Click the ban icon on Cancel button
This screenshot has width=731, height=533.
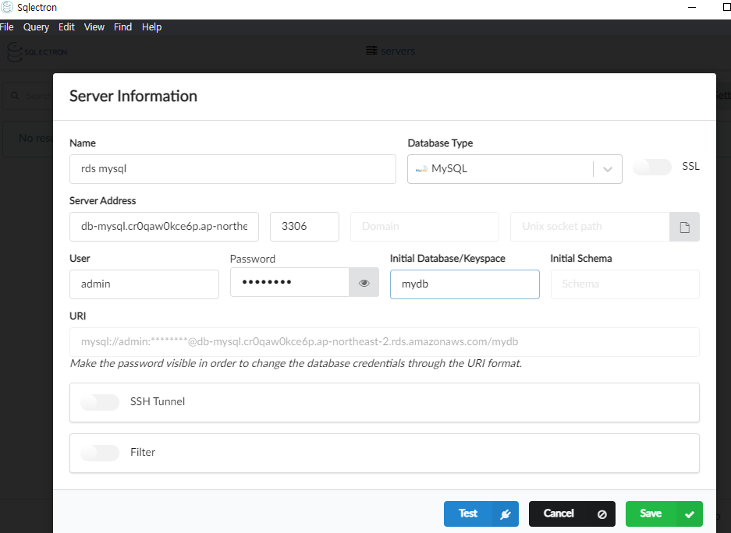click(601, 514)
